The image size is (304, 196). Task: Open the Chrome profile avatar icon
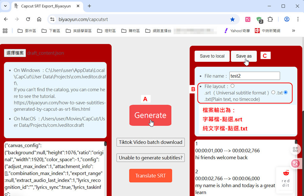coord(287,19)
